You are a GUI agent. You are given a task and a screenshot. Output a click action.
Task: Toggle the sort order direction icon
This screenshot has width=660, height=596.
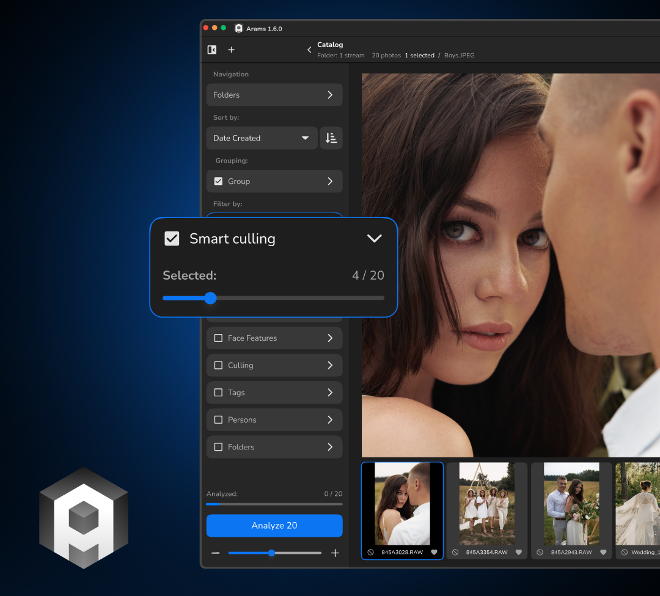[x=331, y=138]
